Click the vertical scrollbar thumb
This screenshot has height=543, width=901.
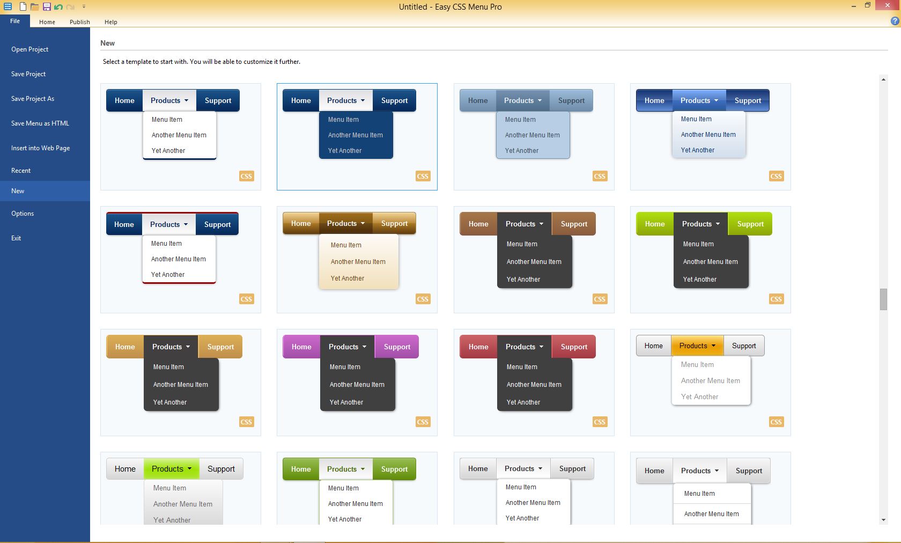pyautogui.click(x=883, y=299)
